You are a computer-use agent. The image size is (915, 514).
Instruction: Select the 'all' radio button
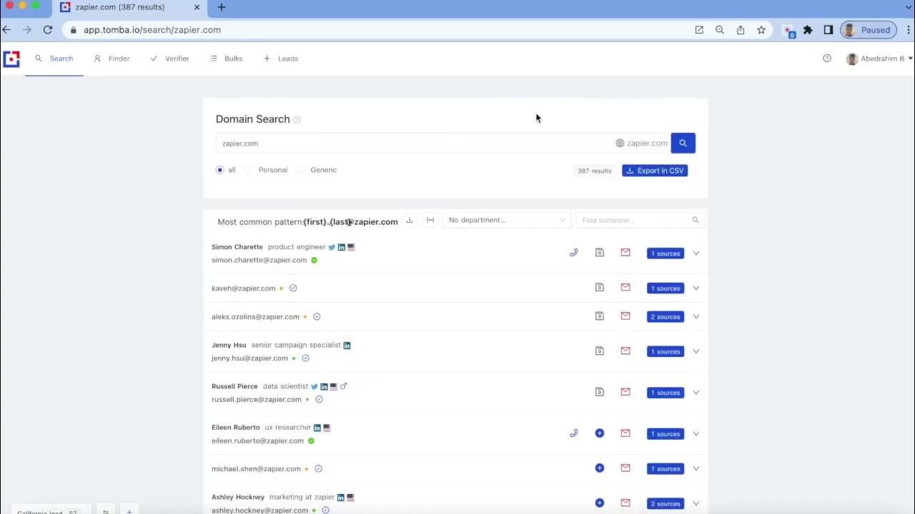[220, 170]
